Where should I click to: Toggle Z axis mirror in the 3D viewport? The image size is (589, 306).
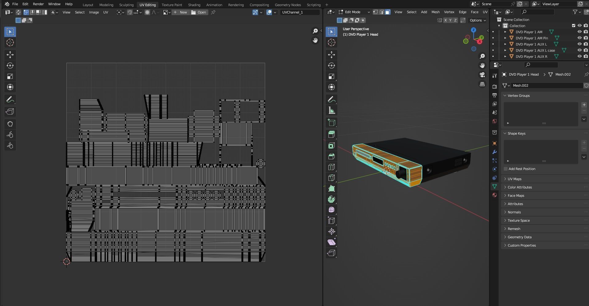coord(455,20)
